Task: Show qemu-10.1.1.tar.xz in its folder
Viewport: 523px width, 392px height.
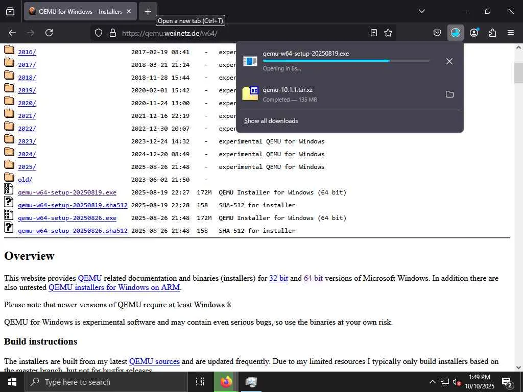Action: point(449,94)
